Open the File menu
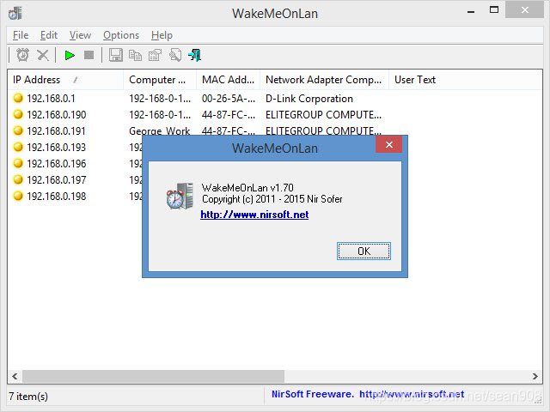 pos(21,35)
